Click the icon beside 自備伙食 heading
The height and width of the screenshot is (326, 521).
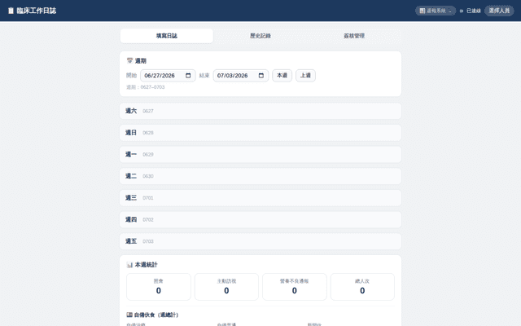(129, 315)
